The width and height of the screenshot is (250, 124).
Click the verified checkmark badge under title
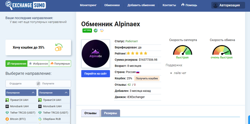[x=96, y=31]
